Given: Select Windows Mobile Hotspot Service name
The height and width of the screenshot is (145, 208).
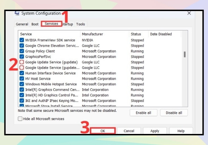Looking at the screenshot, I should pyautogui.click(x=51, y=84).
